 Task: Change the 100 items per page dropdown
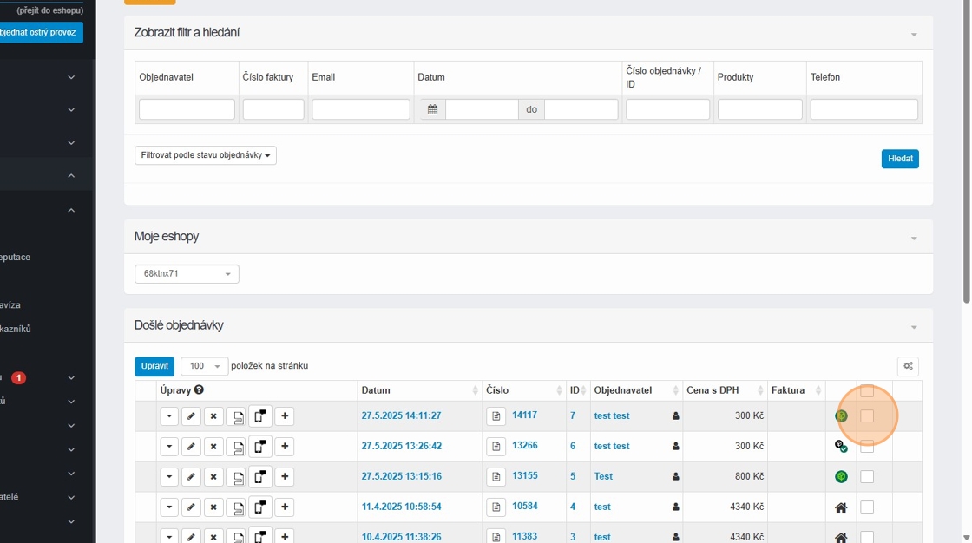(205, 366)
